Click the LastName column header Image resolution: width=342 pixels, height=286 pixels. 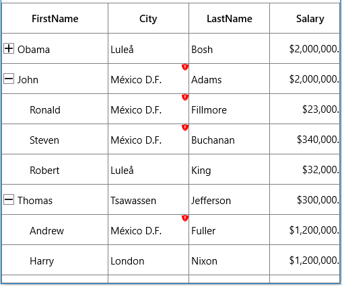(229, 18)
